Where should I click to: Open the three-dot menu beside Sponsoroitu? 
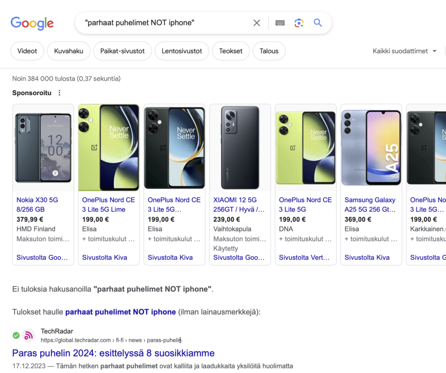[x=60, y=93]
